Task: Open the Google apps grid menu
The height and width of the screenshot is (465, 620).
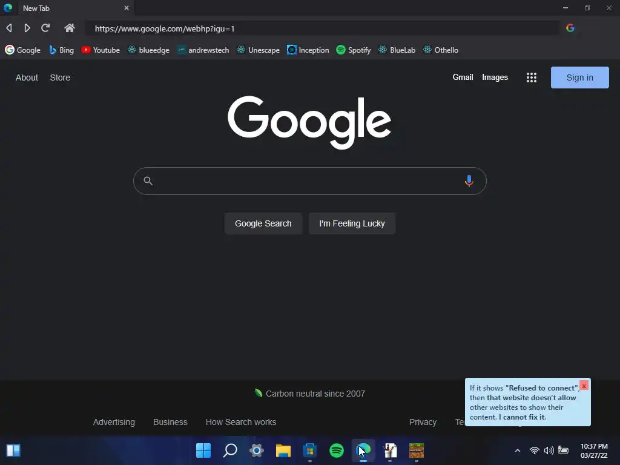Action: [532, 77]
